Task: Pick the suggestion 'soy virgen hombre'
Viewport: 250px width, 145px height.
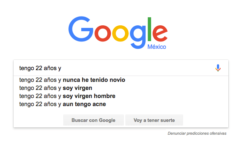Action: (121, 96)
